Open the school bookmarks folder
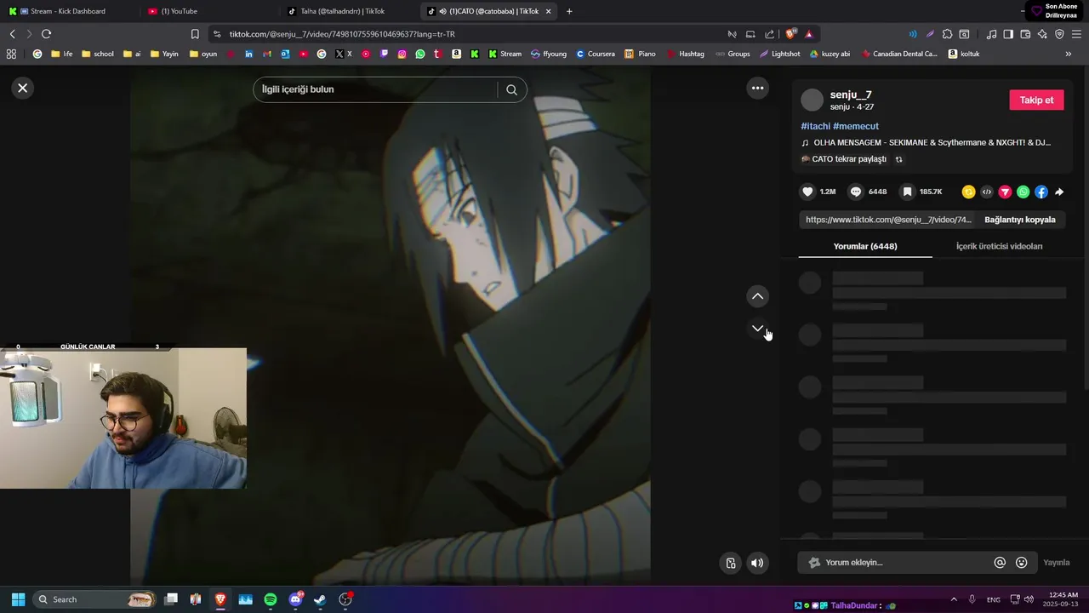Screen dimensions: 1089x613 coord(96,54)
